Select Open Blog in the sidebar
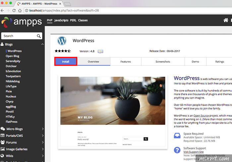 point(13,56)
